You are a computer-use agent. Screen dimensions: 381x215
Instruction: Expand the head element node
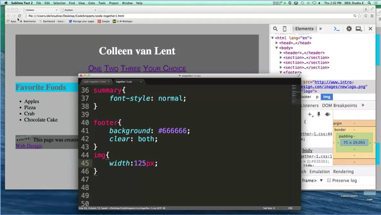coord(277,43)
